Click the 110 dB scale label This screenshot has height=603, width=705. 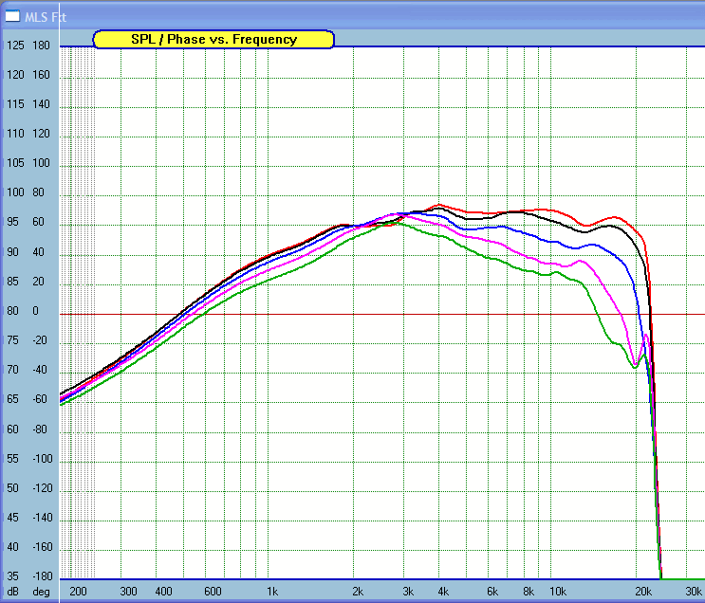15,134
